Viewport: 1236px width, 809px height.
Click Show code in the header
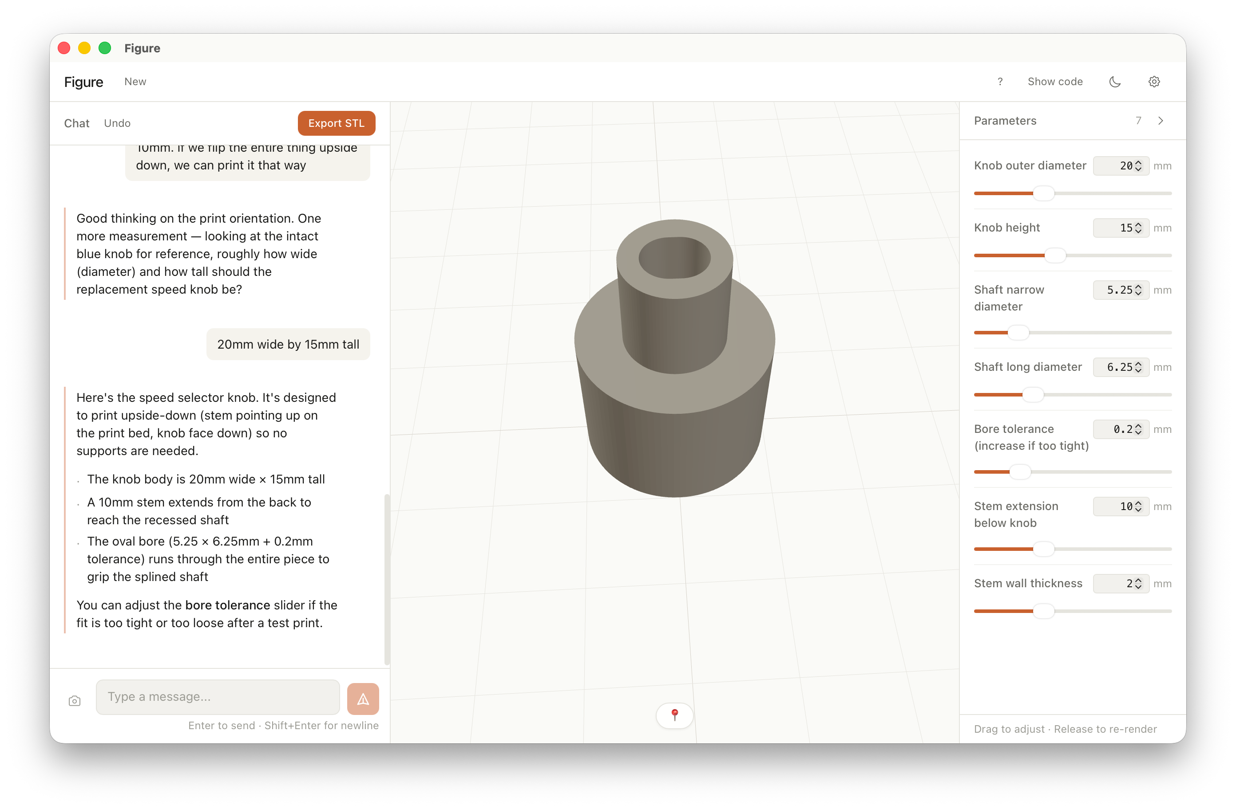pyautogui.click(x=1055, y=82)
